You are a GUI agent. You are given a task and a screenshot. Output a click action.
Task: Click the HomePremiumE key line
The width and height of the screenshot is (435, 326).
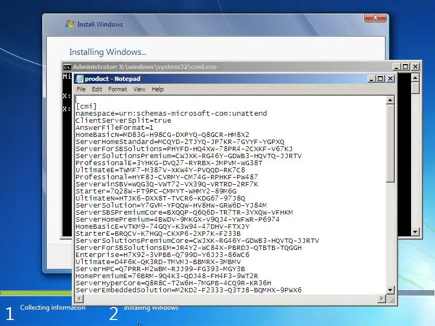167,276
